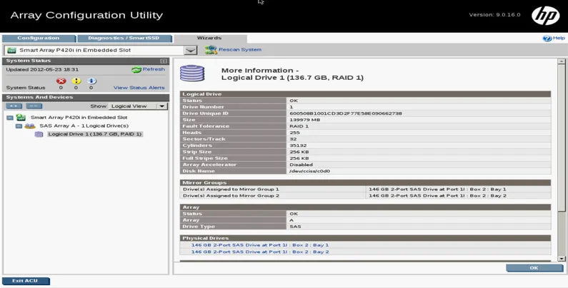Viewport: 568px width, 288px height.
Task: Open the Wizards tab
Action: click(x=209, y=38)
